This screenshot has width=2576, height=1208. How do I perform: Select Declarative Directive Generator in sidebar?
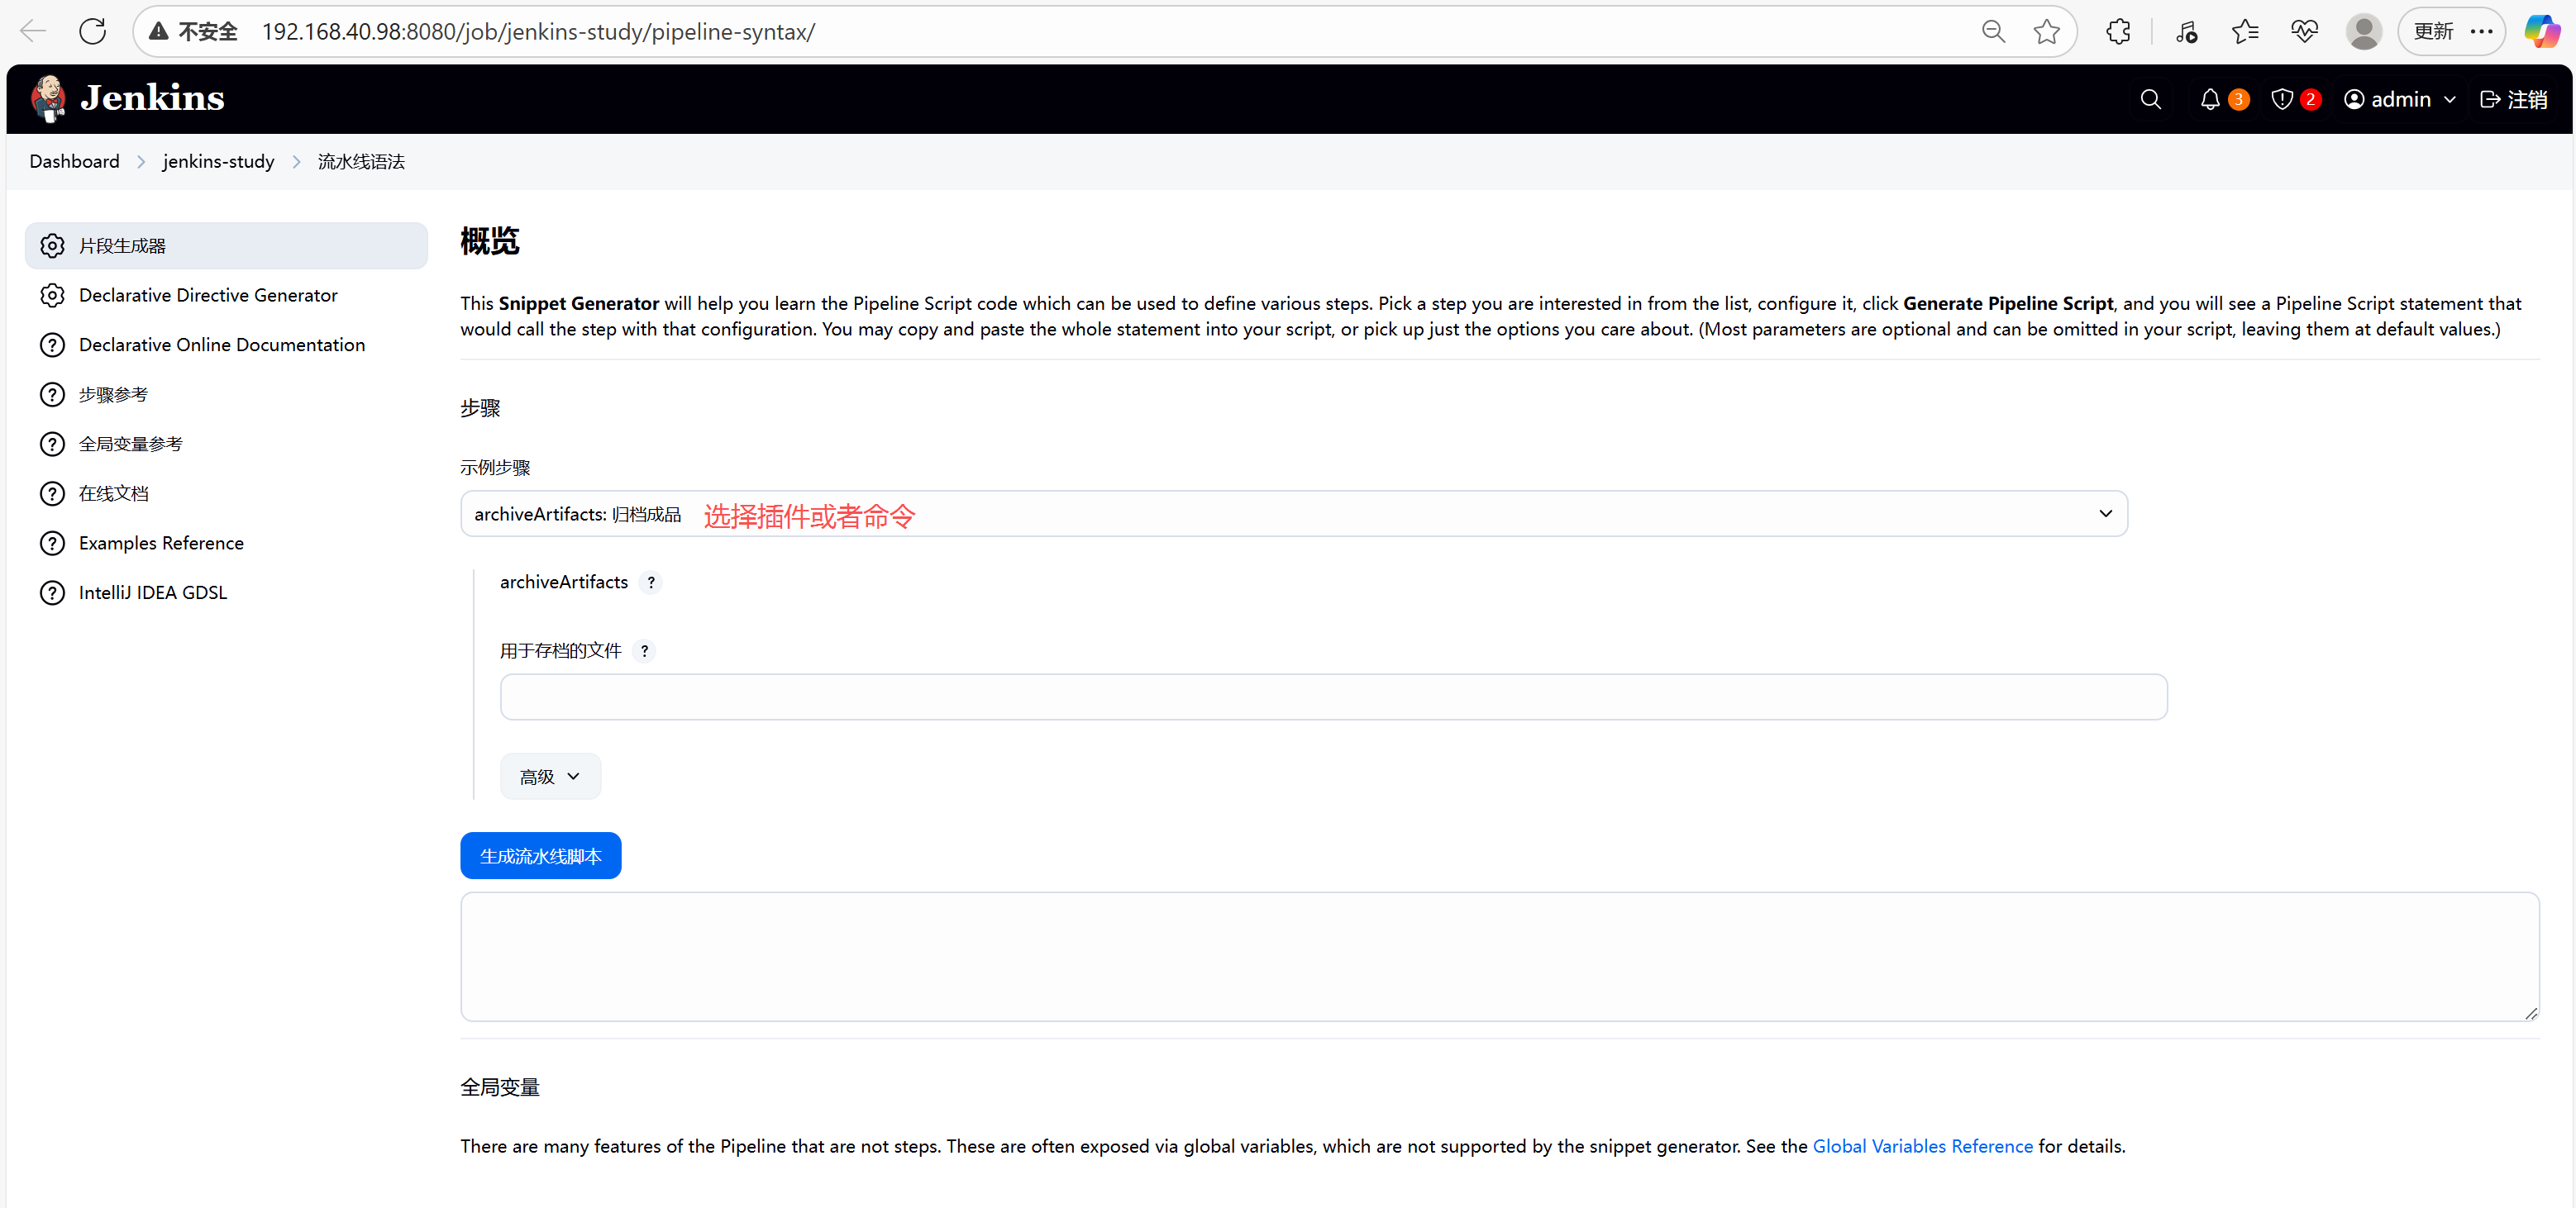coord(208,295)
